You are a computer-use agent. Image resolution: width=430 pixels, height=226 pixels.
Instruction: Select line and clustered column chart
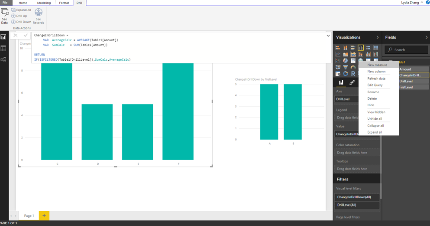pyautogui.click(x=368, y=54)
